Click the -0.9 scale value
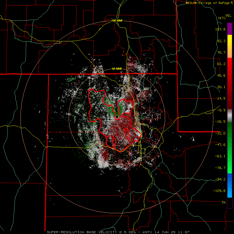Image resolution: width=234 pixels, height=234 pixels. pyautogui.click(x=221, y=110)
